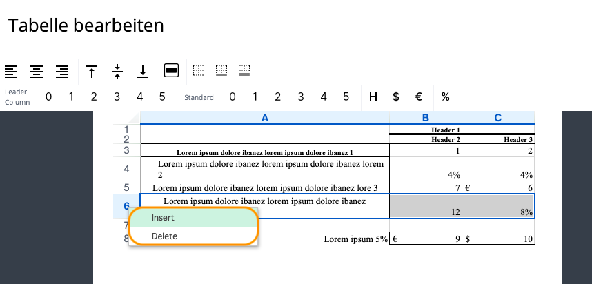Toggle the cell shading fill icon
The image size is (592, 284).
pos(171,70)
